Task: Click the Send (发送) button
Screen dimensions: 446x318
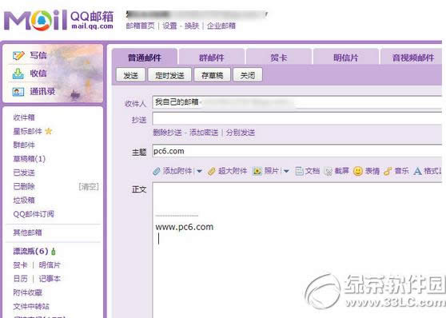Action: pos(131,75)
